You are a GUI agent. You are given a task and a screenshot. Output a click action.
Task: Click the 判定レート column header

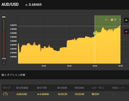pos(119,88)
